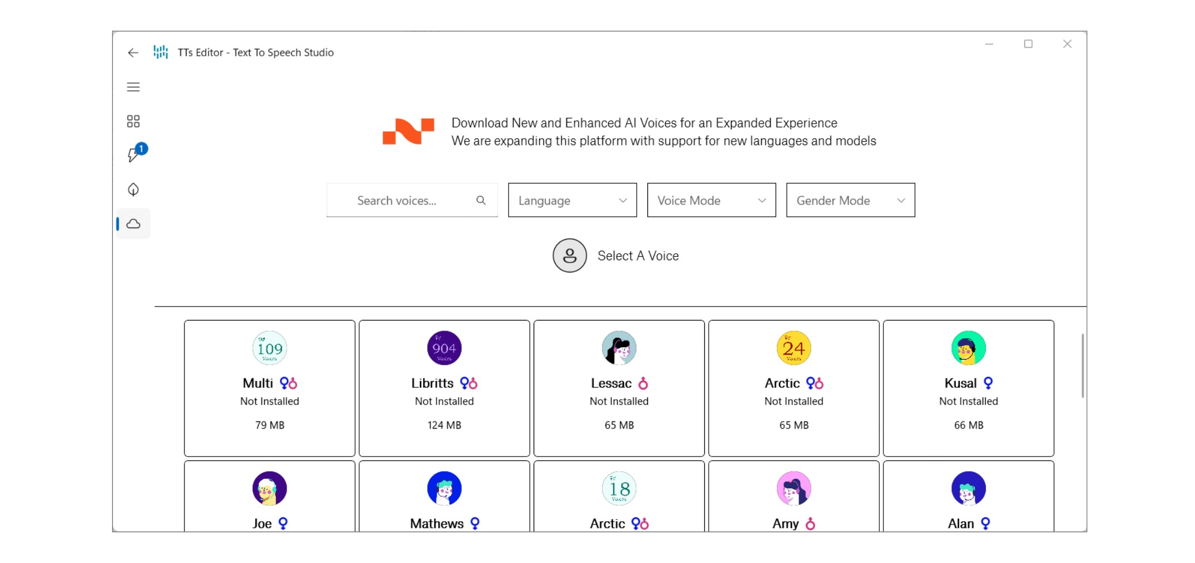Click the back arrow in title bar
Screen dimensions: 1195x563
coord(133,52)
